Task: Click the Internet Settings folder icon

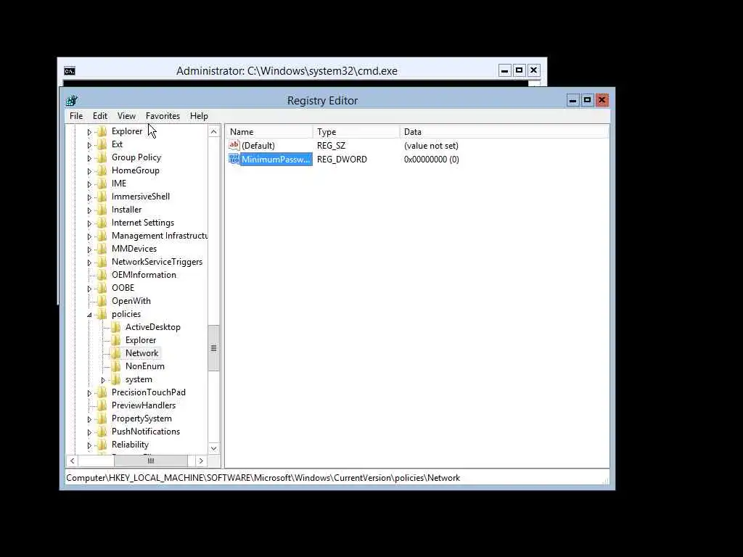Action: (102, 223)
